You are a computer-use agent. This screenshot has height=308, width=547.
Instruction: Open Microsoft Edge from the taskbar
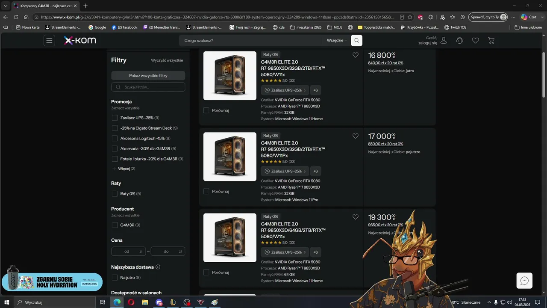[117, 302]
